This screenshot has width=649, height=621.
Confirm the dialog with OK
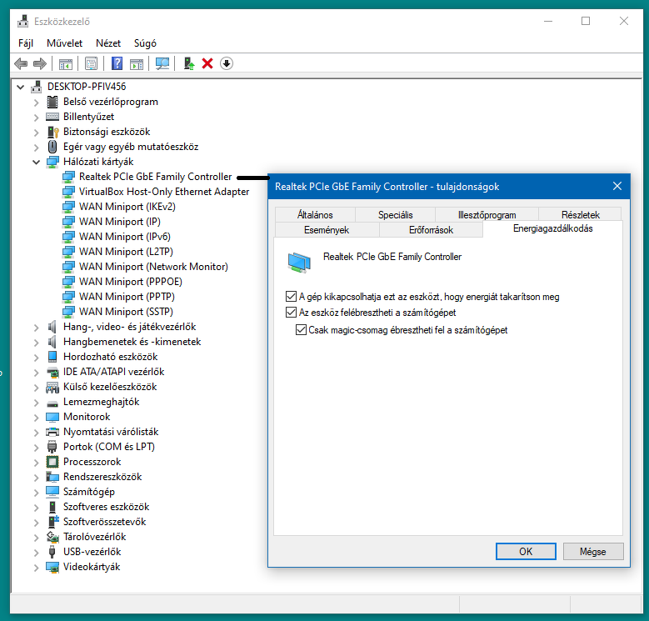pyautogui.click(x=526, y=552)
